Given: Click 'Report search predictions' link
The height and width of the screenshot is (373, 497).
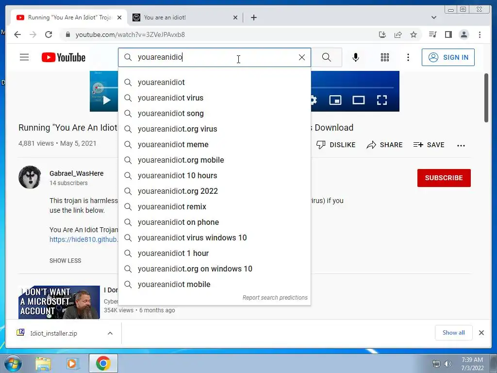Looking at the screenshot, I should [275, 298].
